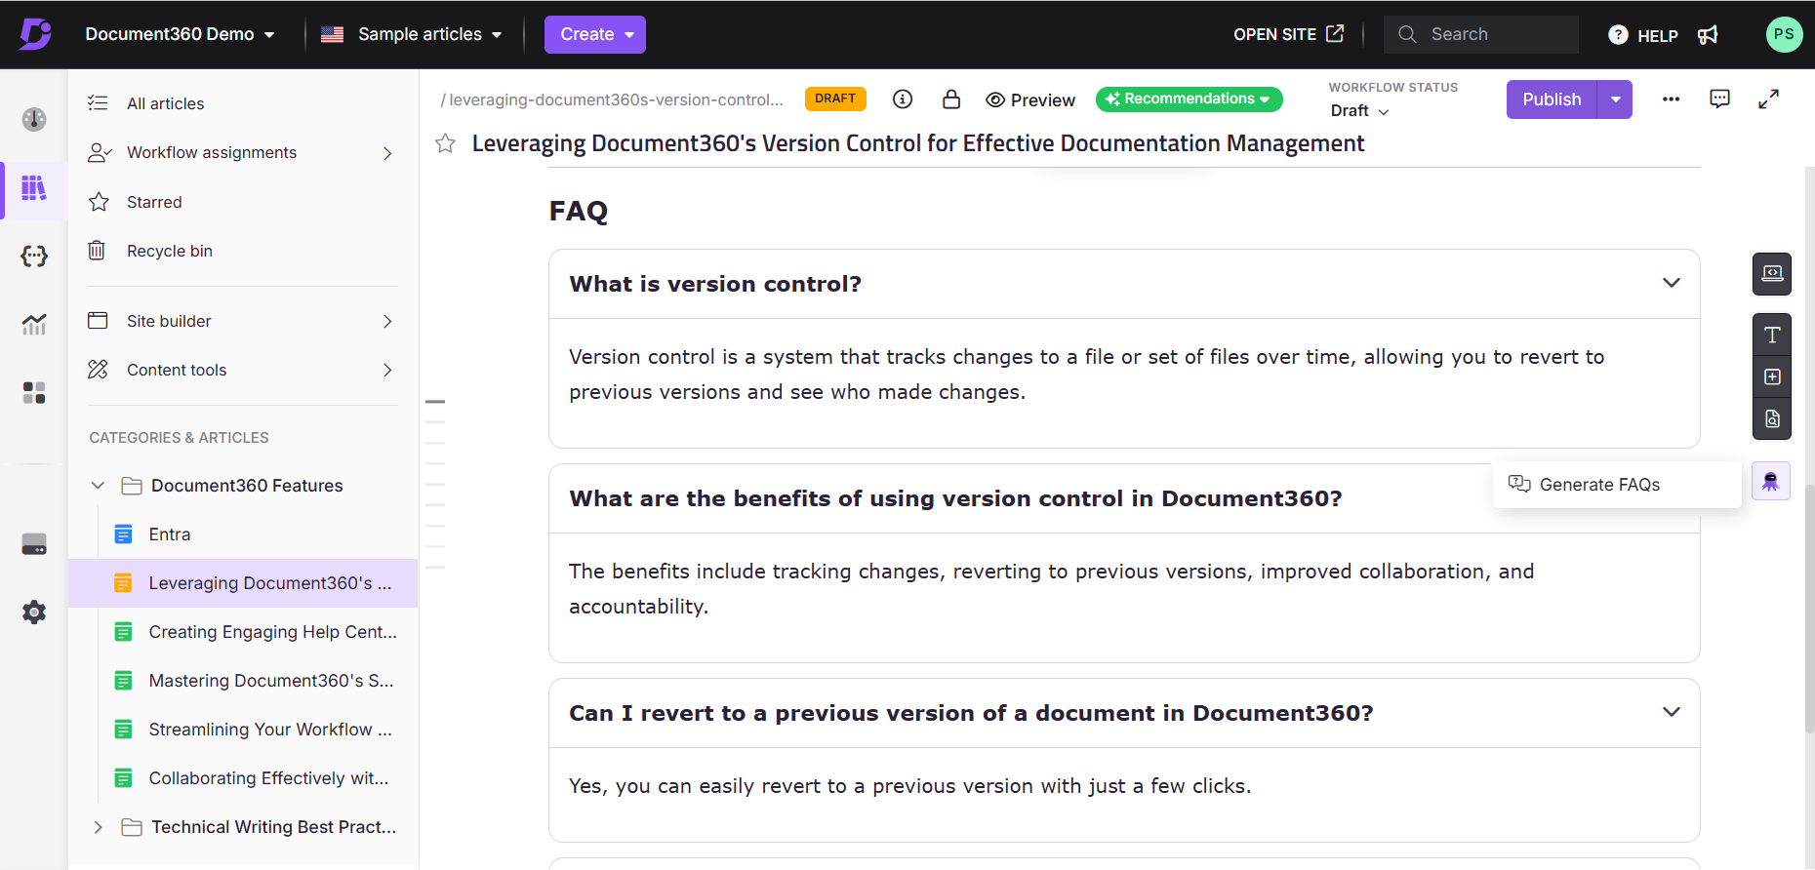
Task: Click the Eddy AI assistant icon
Action: pyautogui.click(x=1771, y=481)
